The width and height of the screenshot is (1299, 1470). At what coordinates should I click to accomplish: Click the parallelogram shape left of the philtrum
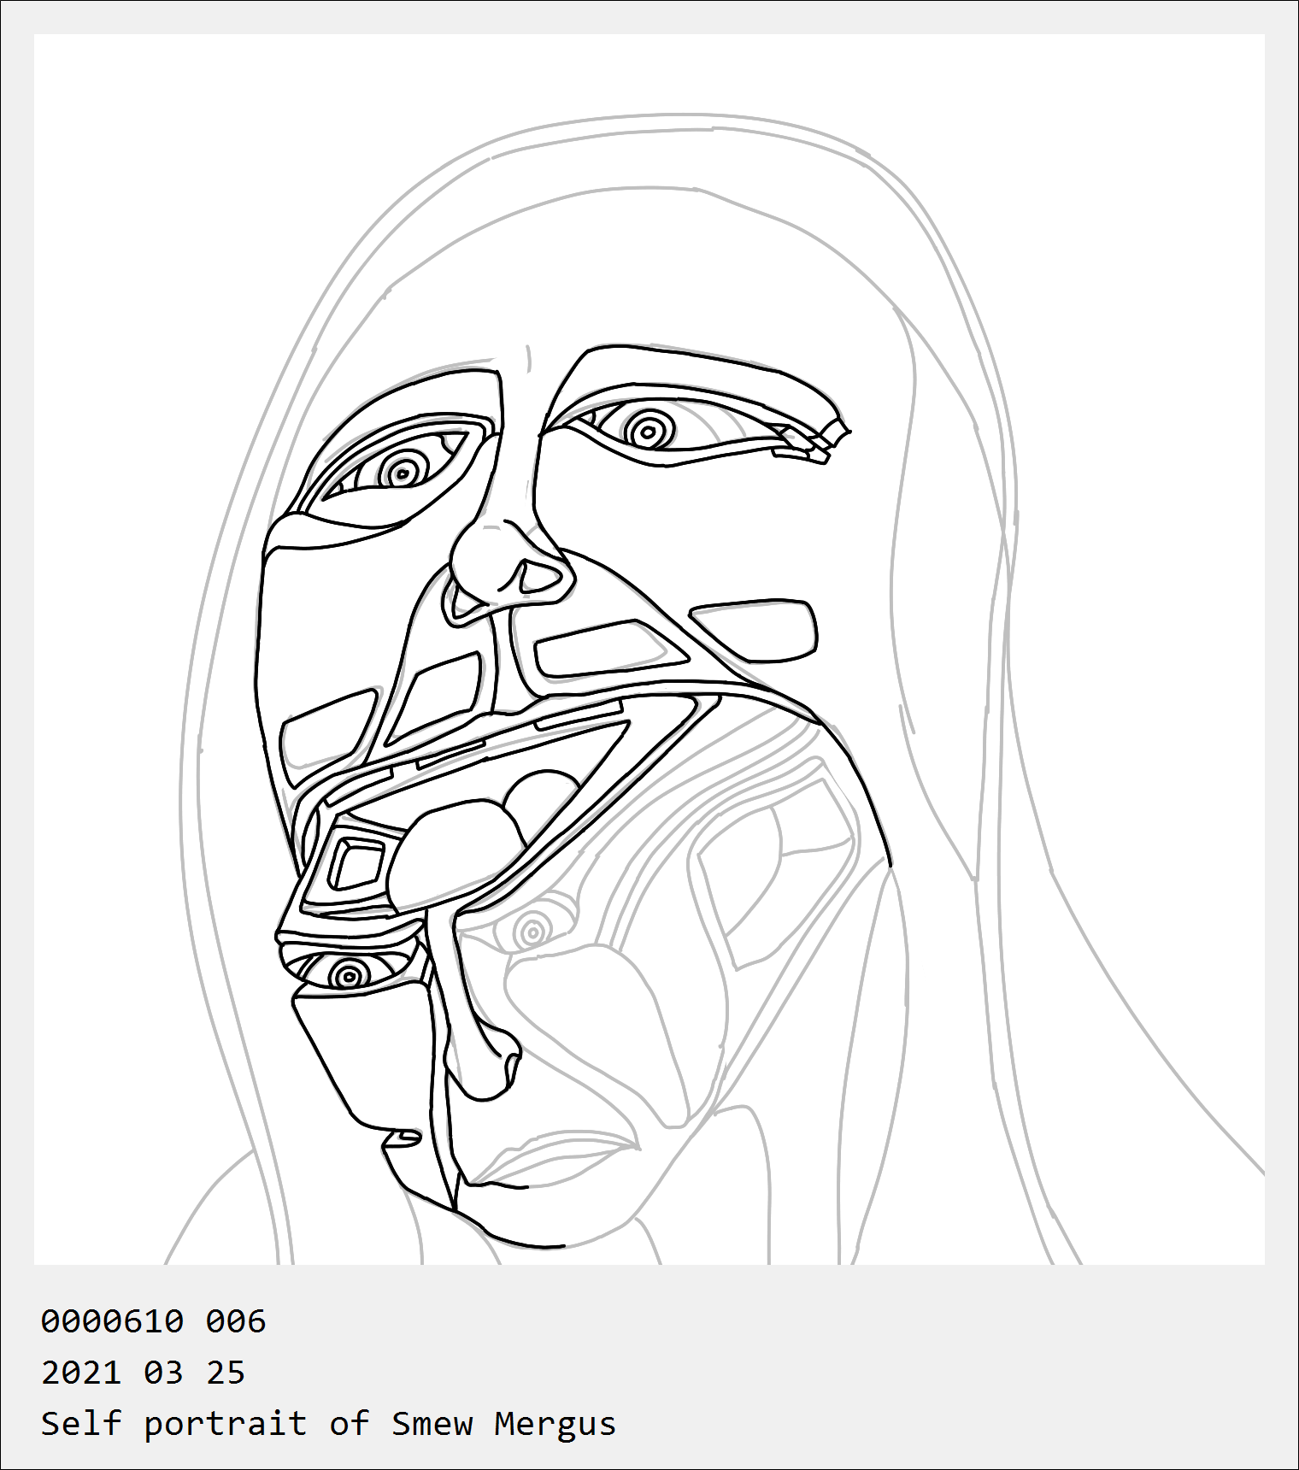coord(436,697)
